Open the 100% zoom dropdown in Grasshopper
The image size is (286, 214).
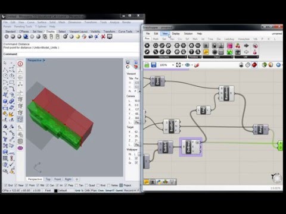point(173,65)
